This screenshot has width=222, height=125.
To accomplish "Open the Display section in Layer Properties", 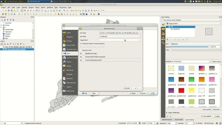I will tap(70, 66).
